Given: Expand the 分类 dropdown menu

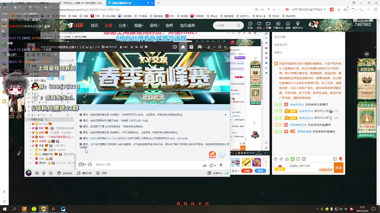Looking at the screenshot, I should coord(123,25).
